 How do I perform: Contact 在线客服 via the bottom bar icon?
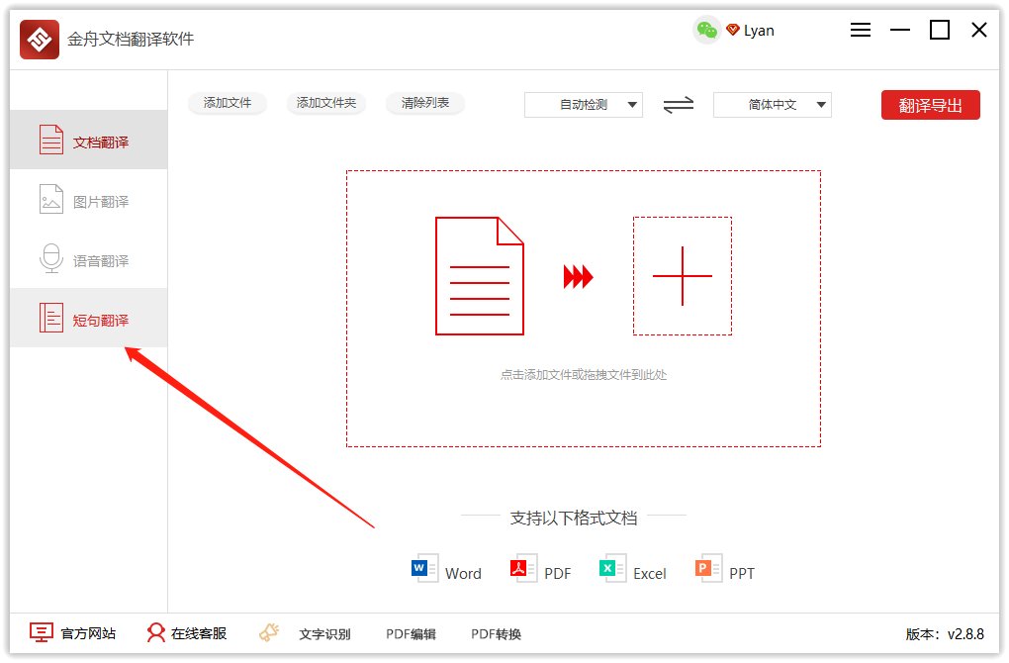pos(184,632)
